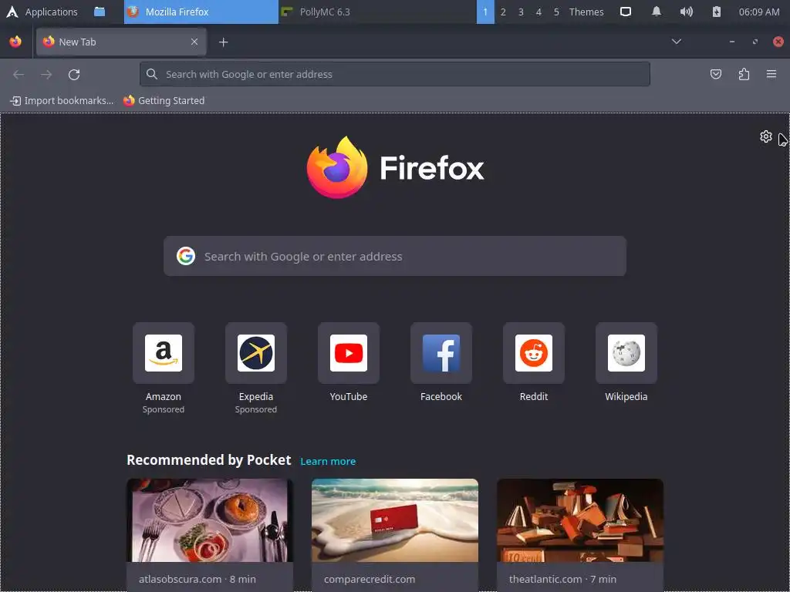Image resolution: width=790 pixels, height=592 pixels.
Task: Click the Themes panel item
Action: pyautogui.click(x=586, y=12)
